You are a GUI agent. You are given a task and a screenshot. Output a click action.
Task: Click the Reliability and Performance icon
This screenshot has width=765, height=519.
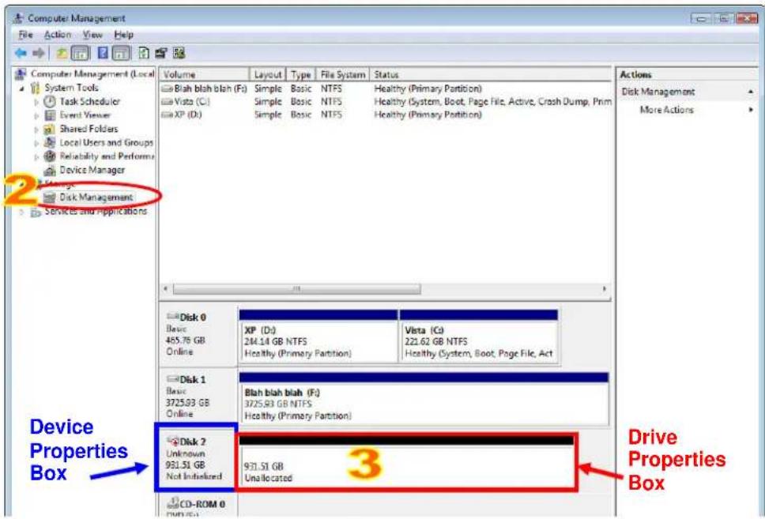point(50,156)
